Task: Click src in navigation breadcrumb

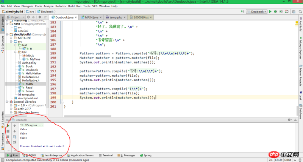Action: (30, 12)
